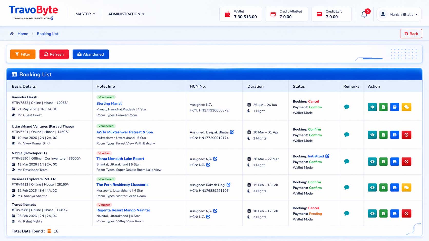Click blue print icon in TRV4412 row
Image resolution: width=429 pixels, height=241 pixels.
395,187
